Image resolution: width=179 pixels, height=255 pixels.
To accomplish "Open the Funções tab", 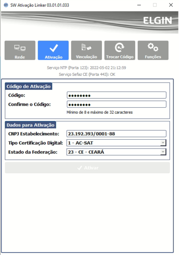I will (x=153, y=50).
